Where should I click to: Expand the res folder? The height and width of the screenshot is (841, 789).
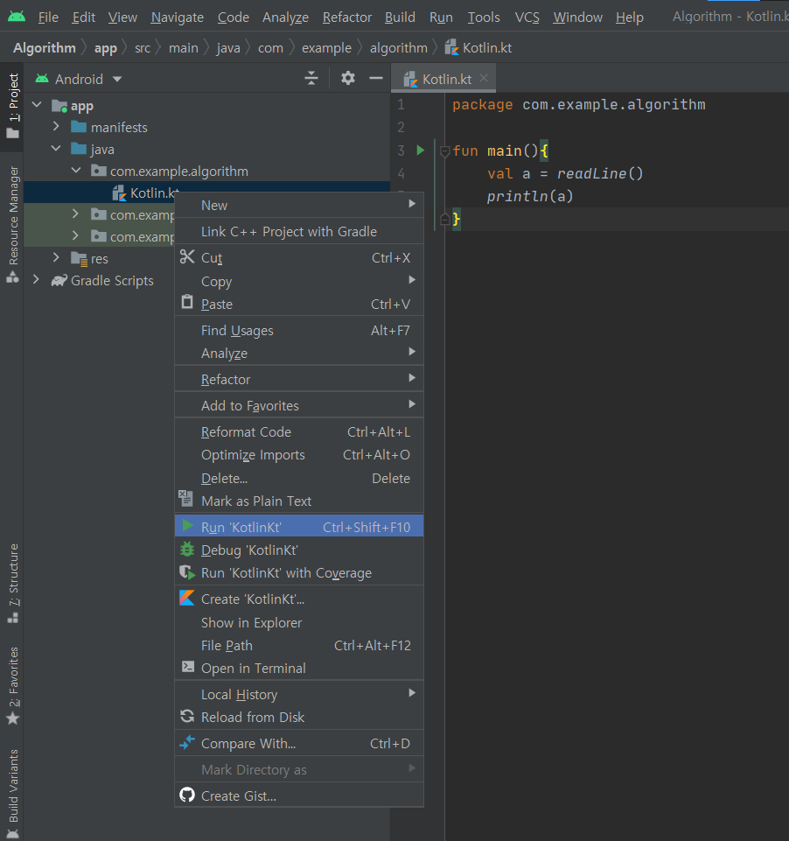pyautogui.click(x=56, y=257)
